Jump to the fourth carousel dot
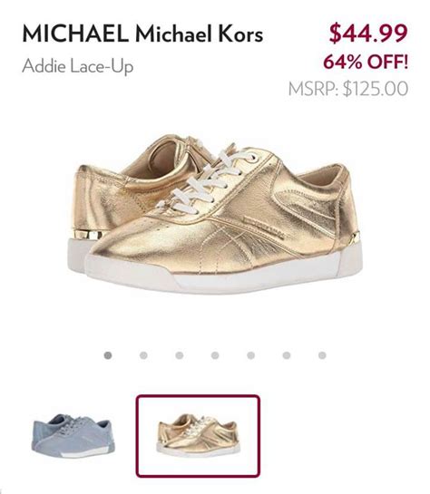Image resolution: width=430 pixels, height=494 pixels. click(x=215, y=355)
